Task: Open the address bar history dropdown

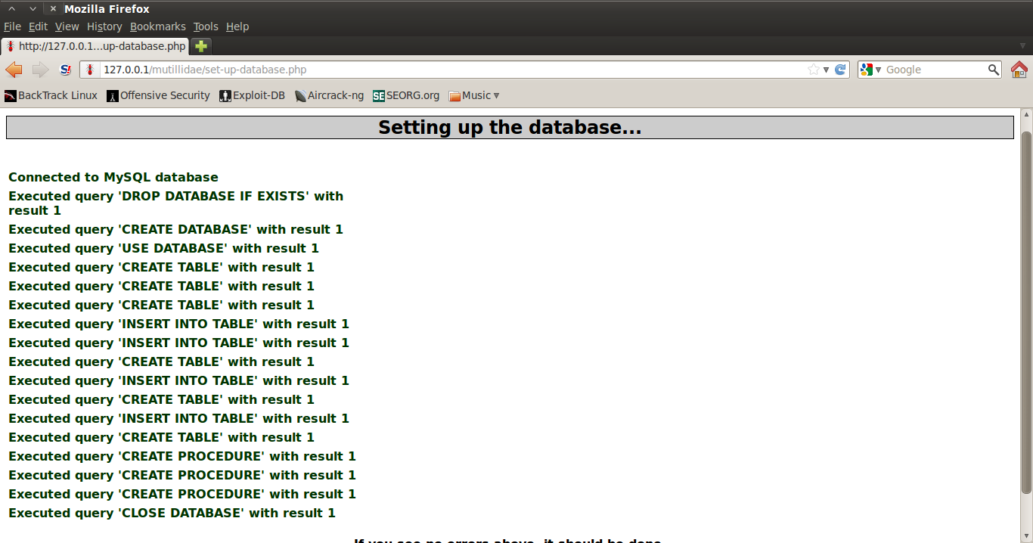Action: (x=826, y=70)
